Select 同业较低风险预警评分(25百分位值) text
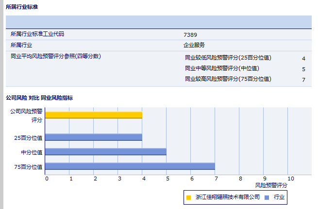The width and height of the screenshot is (318, 209). coord(228,58)
